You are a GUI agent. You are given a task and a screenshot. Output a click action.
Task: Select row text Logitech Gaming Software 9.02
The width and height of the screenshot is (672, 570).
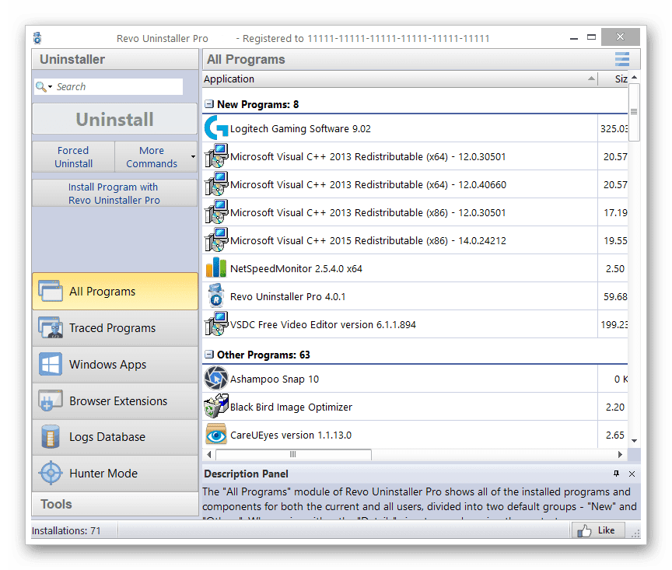[x=300, y=128]
